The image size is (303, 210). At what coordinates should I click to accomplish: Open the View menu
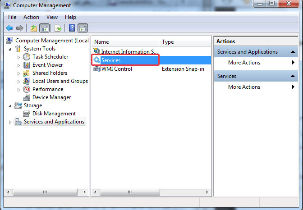point(52,17)
